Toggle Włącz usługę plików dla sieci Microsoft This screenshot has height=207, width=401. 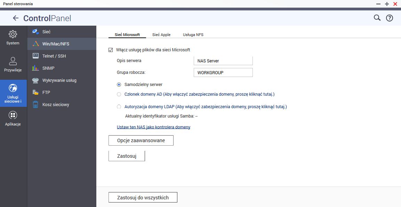tap(111, 50)
